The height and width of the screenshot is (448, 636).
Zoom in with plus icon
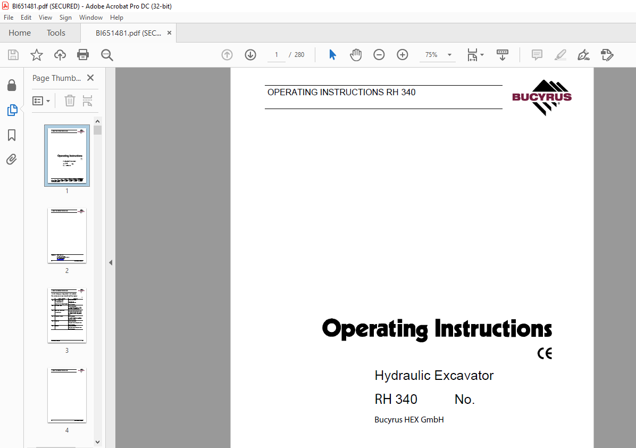403,55
